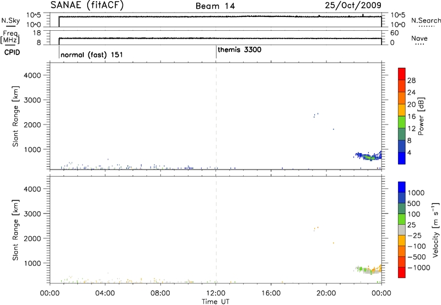Click the Power [dB] colorbar title

point(421,116)
